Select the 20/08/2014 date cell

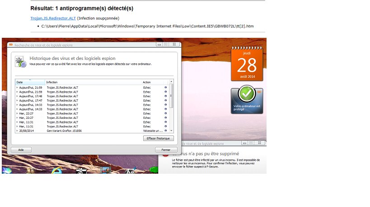(26, 131)
